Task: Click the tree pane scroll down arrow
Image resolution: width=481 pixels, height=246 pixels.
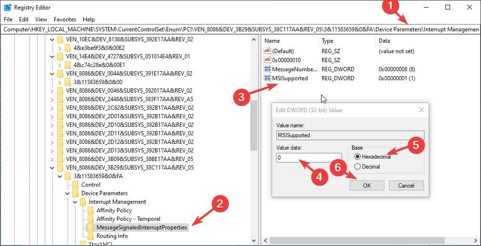Action: [x=254, y=241]
